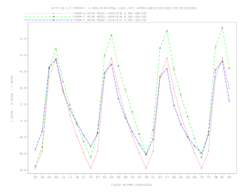Click the x-axis label FHOUR VHHMM:1200>0000
Viewport: 250px width, 193px height.
point(131,185)
